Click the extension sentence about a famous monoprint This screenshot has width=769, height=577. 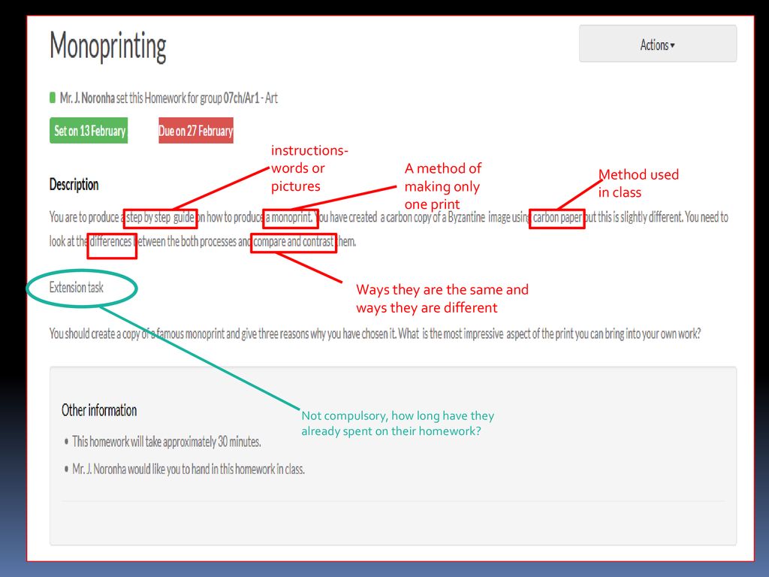pos(375,334)
